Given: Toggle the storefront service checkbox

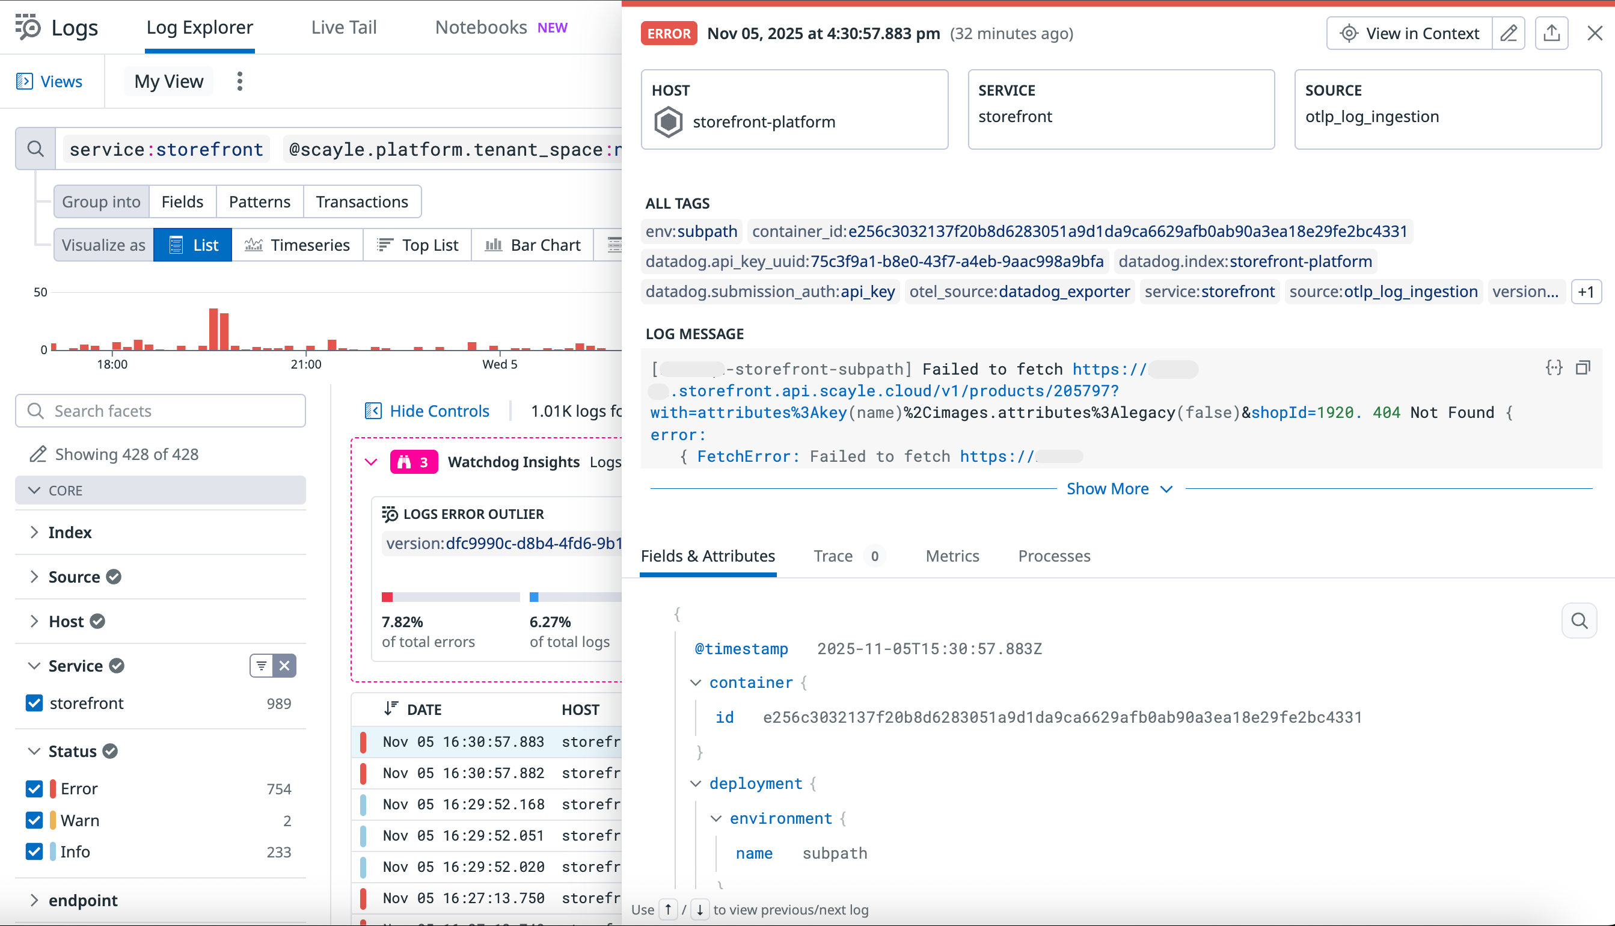Looking at the screenshot, I should pos(34,704).
